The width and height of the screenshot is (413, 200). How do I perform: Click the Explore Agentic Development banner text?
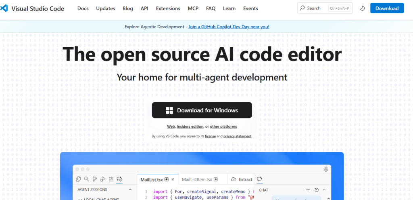coord(155,27)
